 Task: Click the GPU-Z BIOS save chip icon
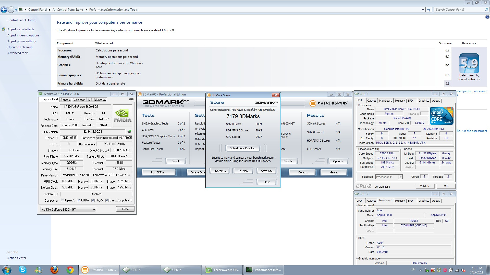129,132
